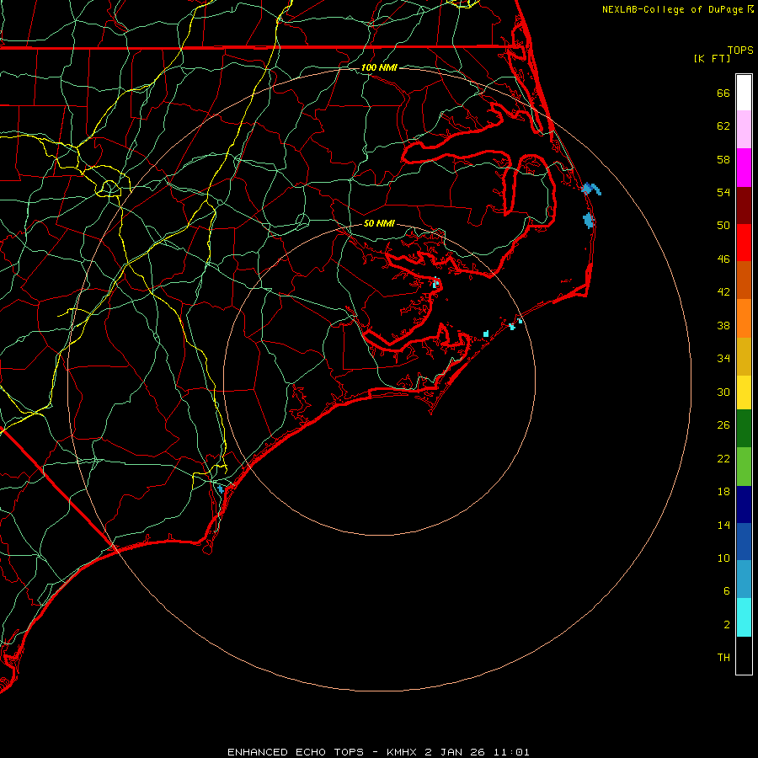The image size is (758, 758).
Task: Click the legend value 66
Action: tap(723, 93)
